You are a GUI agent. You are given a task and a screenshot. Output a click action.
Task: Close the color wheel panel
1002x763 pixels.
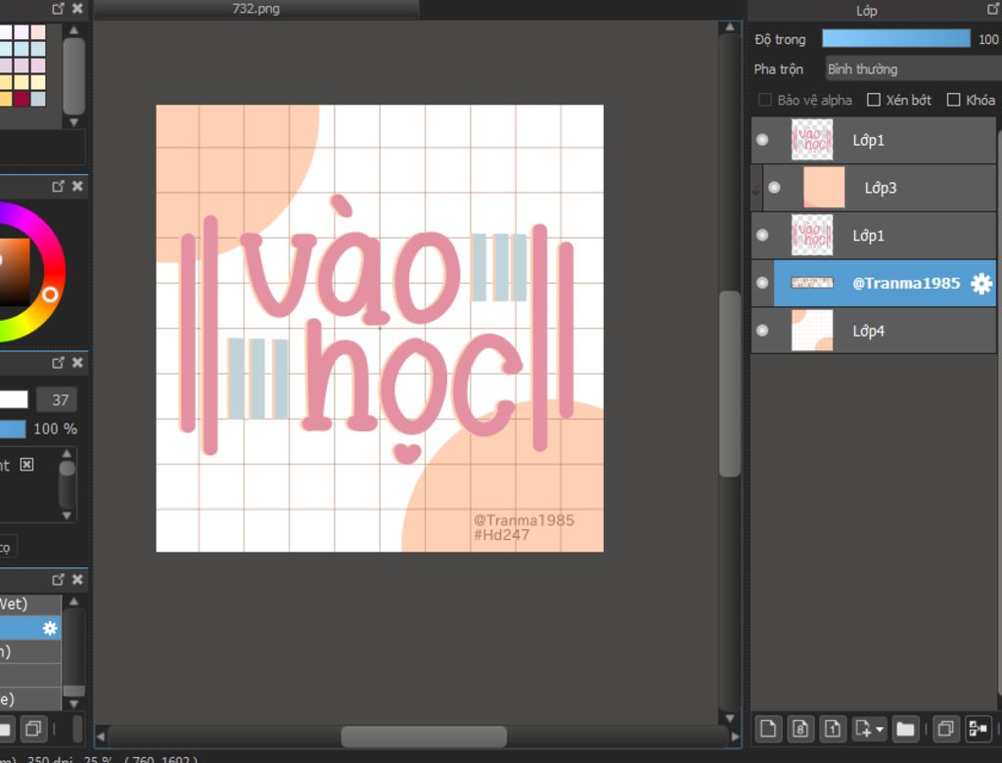coord(77,186)
